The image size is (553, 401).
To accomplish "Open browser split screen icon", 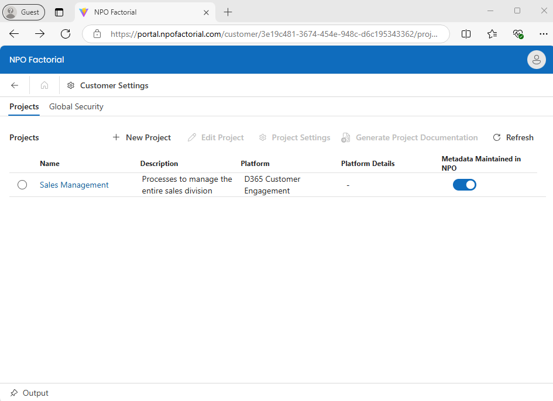I will (x=466, y=34).
